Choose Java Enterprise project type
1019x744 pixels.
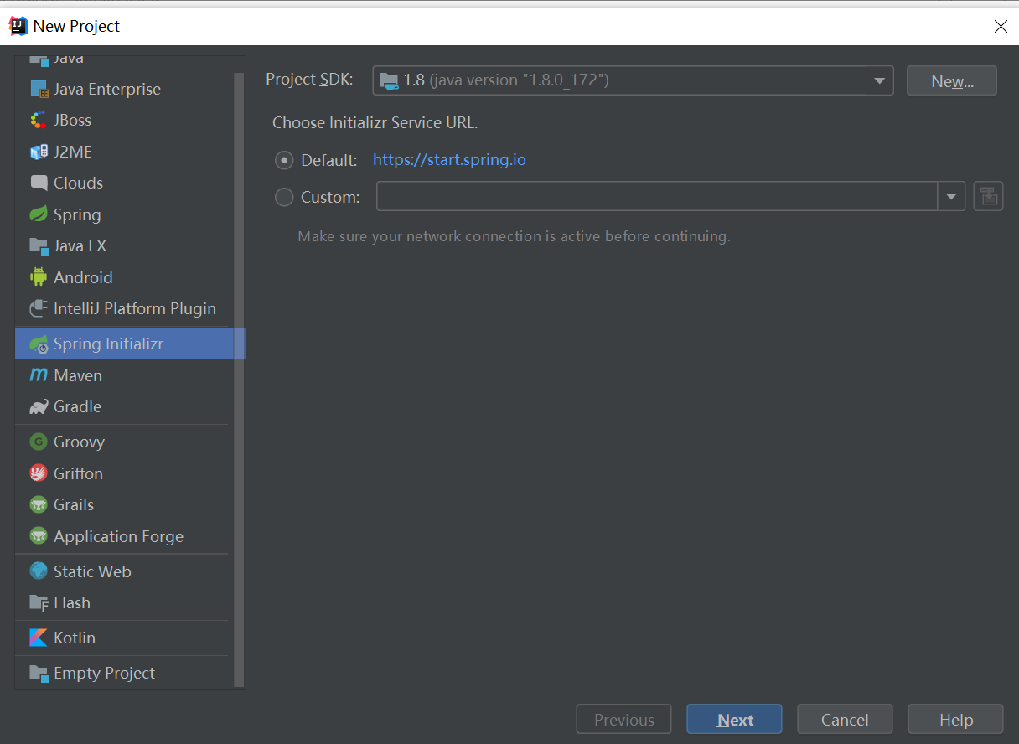coord(122,89)
